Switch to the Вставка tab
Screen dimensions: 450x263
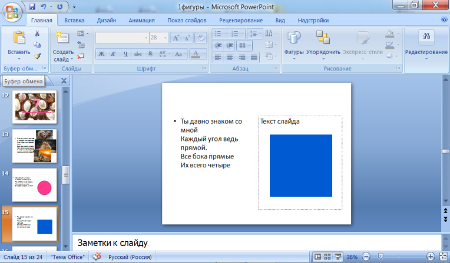(74, 21)
